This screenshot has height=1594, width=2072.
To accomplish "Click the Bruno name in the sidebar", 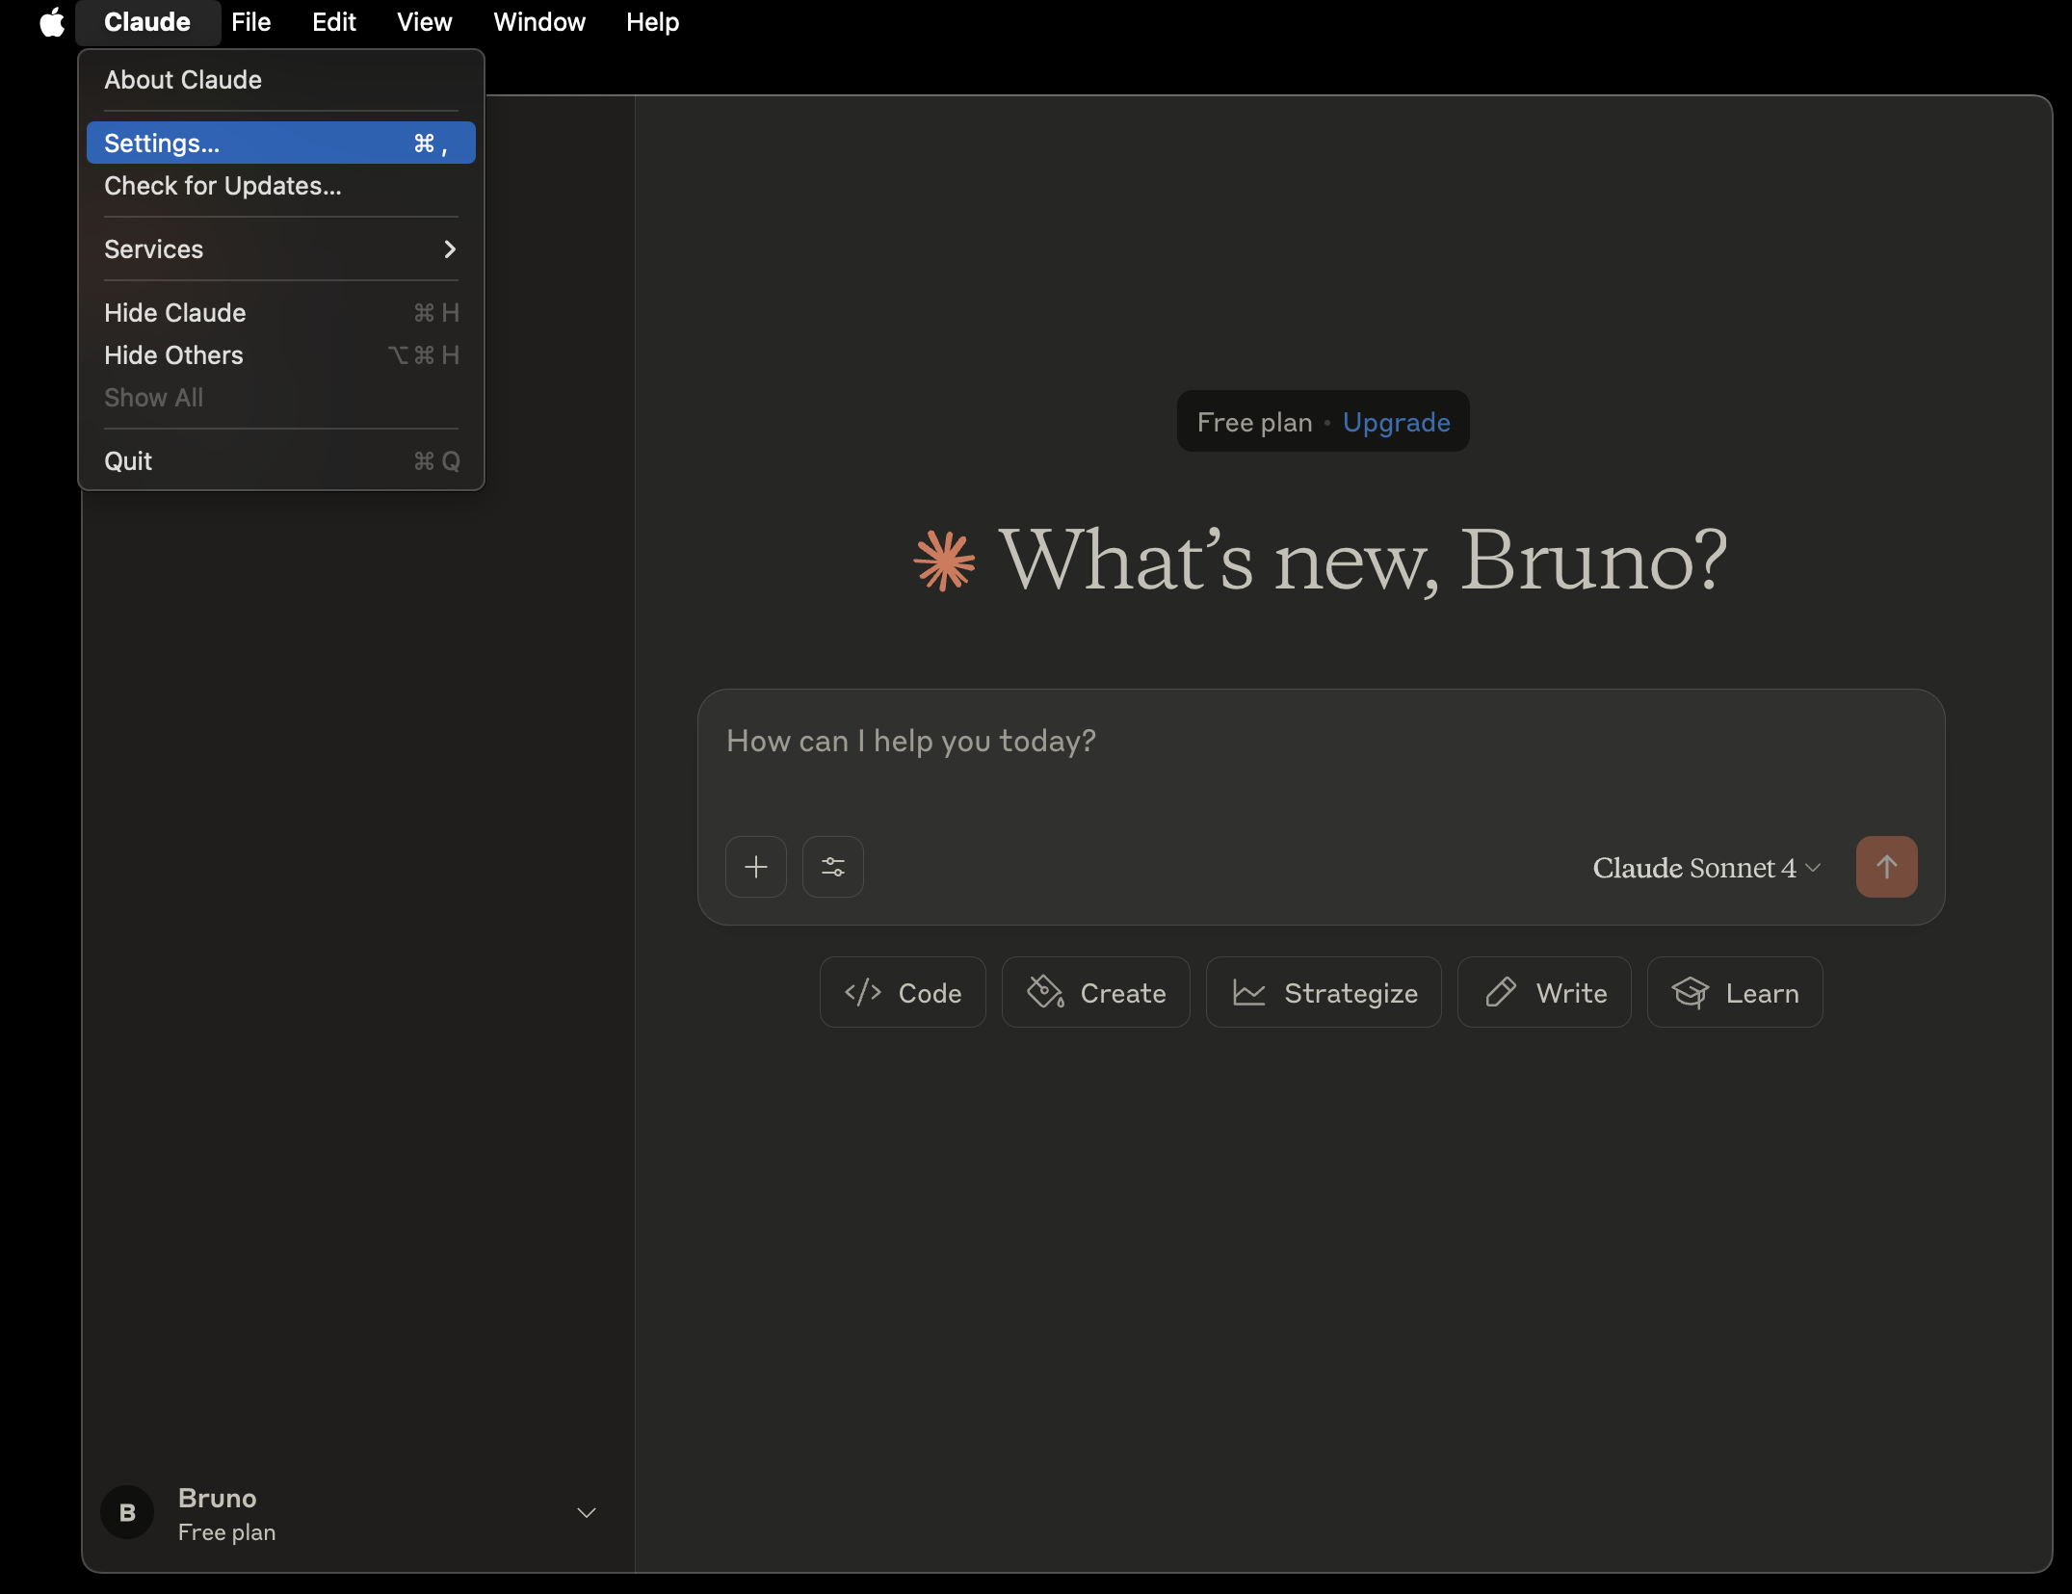I will (x=218, y=1498).
